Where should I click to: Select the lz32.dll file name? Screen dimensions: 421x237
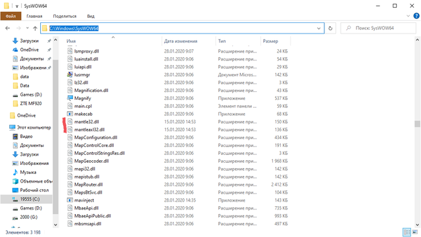tap(82, 83)
